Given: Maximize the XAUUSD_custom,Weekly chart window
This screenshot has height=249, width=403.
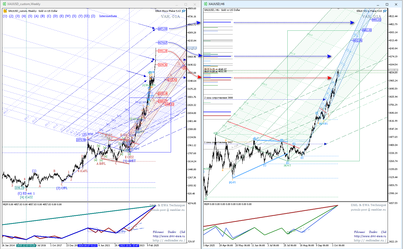Looking at the screenshot, I should [x=186, y=4].
